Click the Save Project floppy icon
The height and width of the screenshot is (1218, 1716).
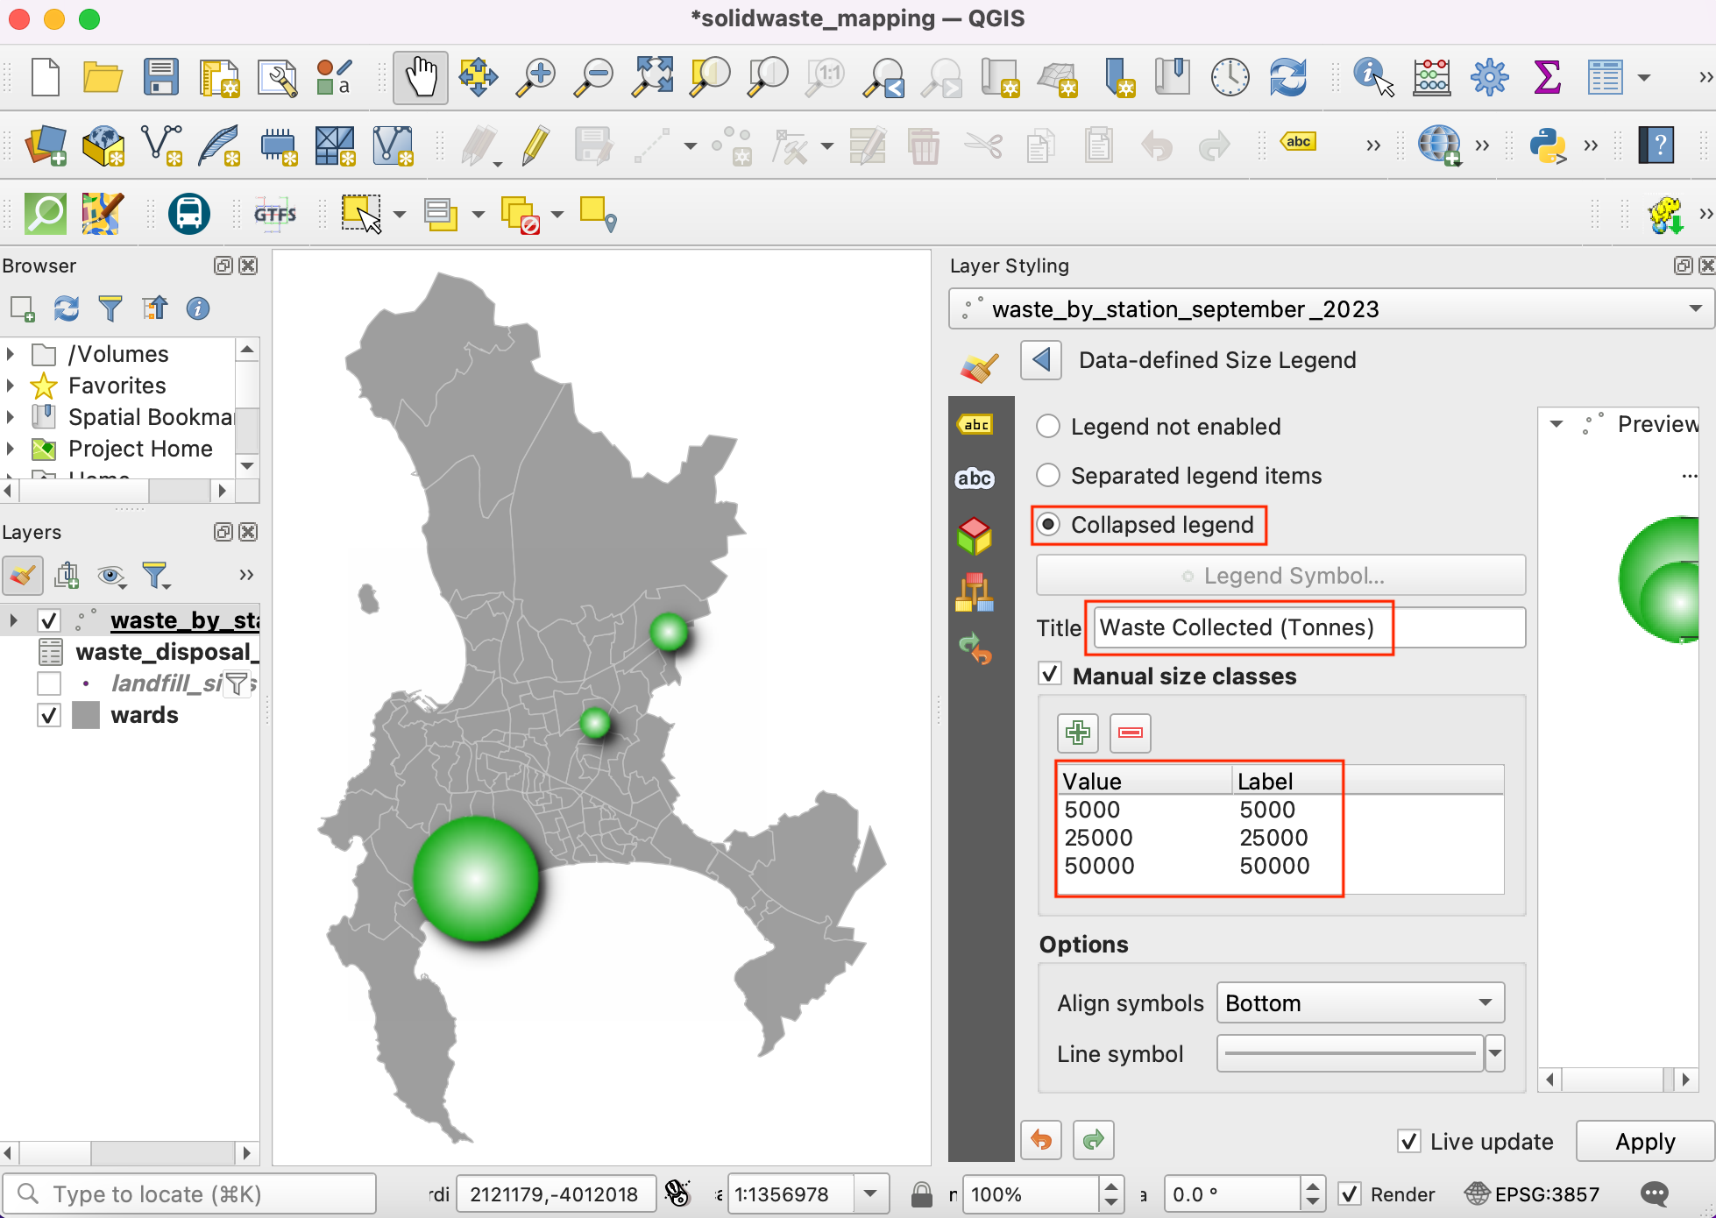[x=161, y=77]
